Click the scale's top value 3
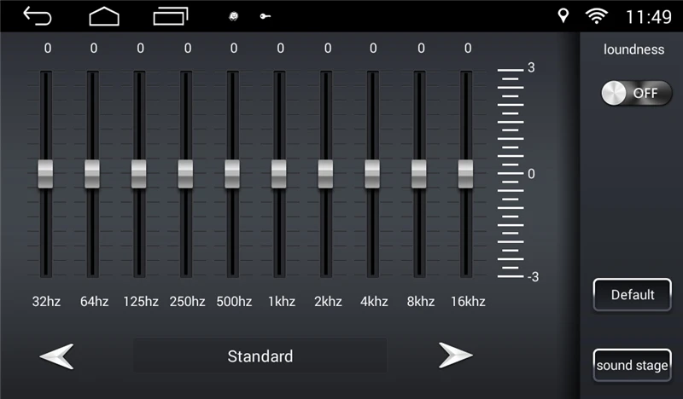 click(531, 67)
